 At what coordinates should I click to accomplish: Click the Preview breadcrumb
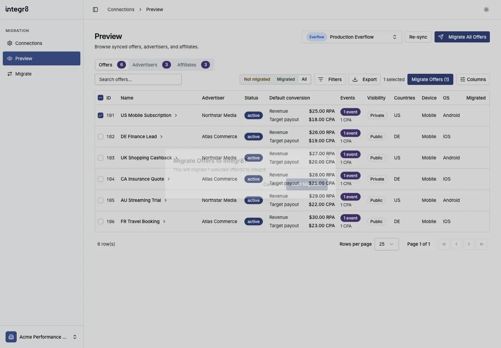click(x=154, y=9)
